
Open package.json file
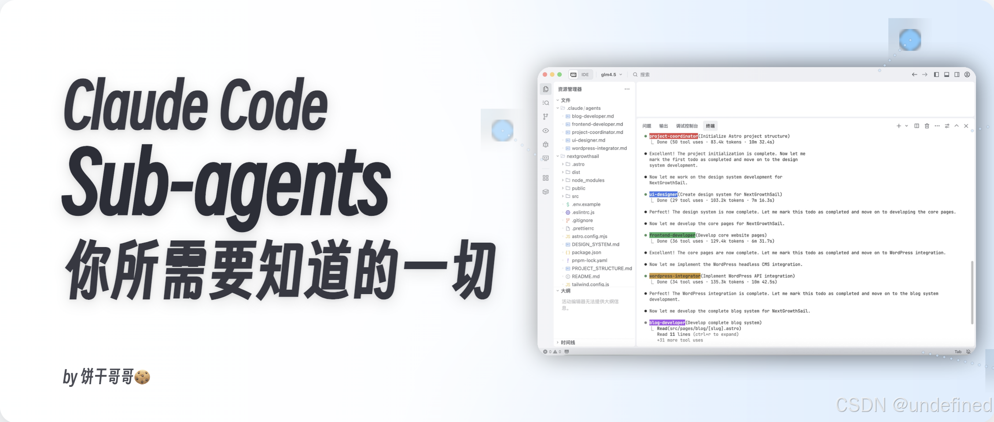(583, 253)
